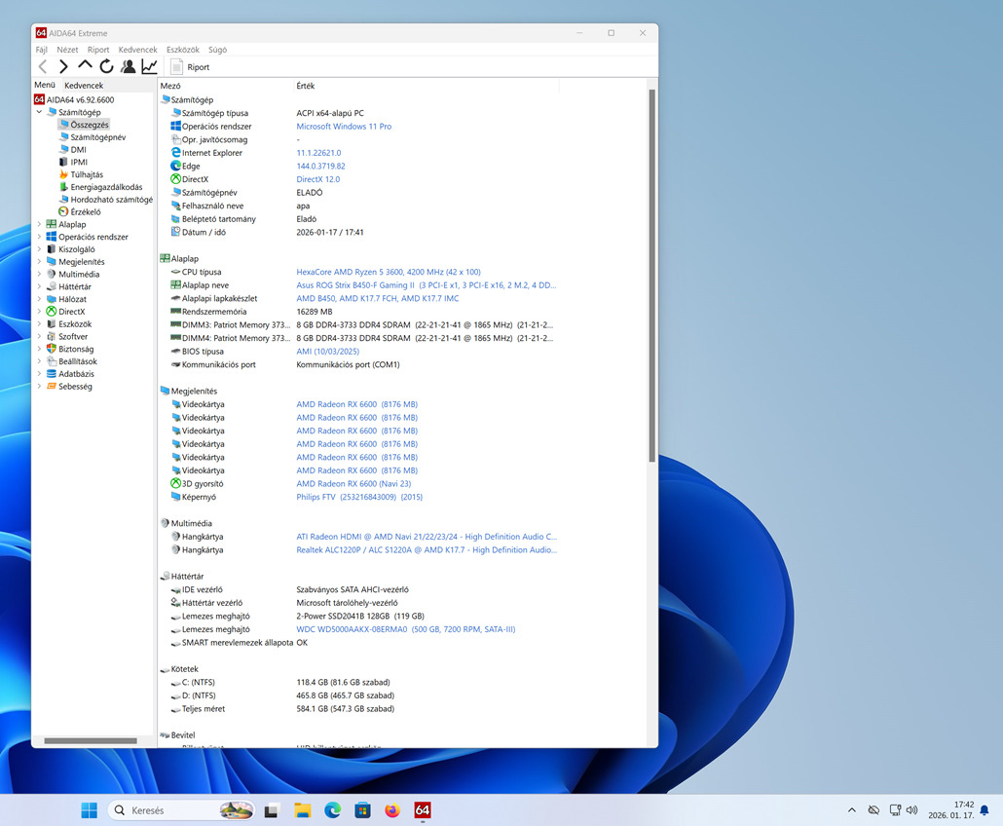Expand the Operációs rendszer tree node
1003x826 pixels.
(x=39, y=237)
